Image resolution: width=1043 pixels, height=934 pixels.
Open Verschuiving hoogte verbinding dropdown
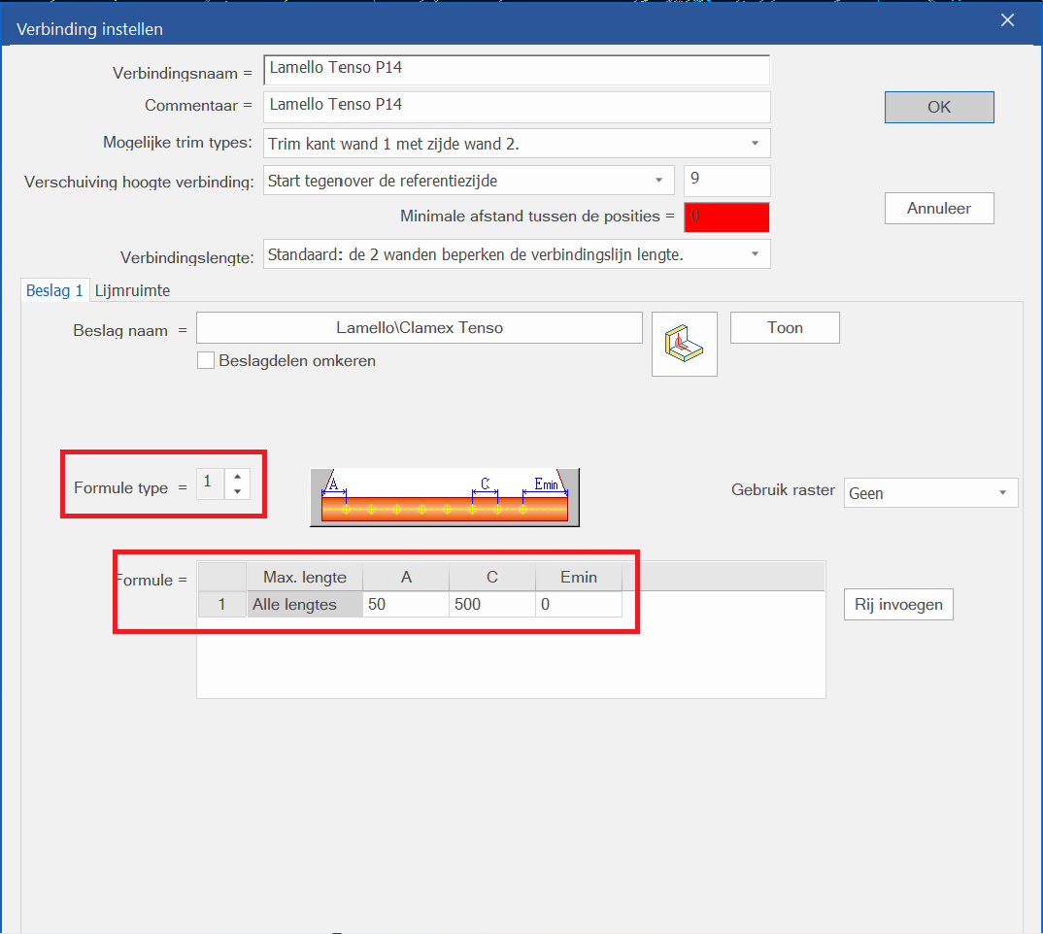pyautogui.click(x=469, y=181)
